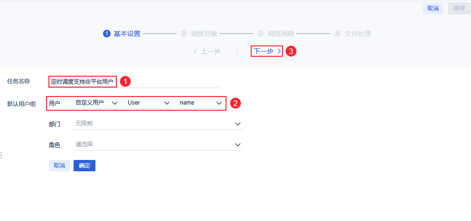This screenshot has height=221, width=471.
Task: Open the name field dropdown
Action: tap(219, 103)
